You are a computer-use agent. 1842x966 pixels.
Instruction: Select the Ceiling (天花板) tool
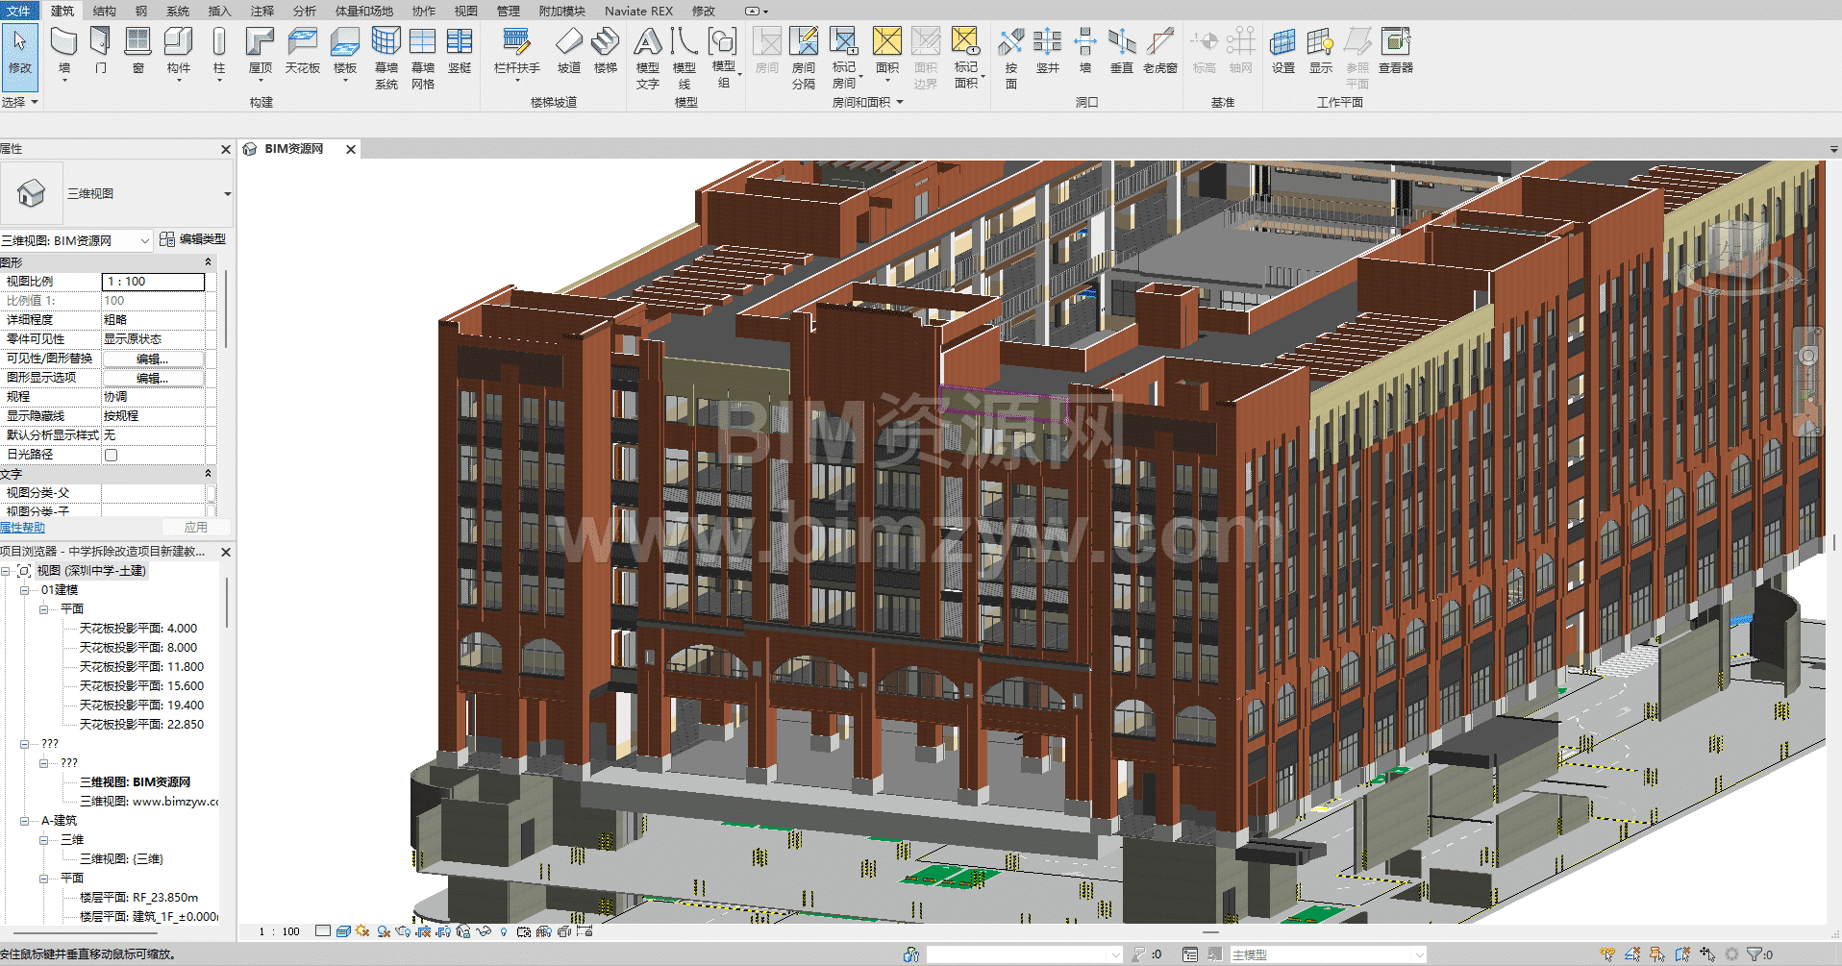[x=302, y=51]
